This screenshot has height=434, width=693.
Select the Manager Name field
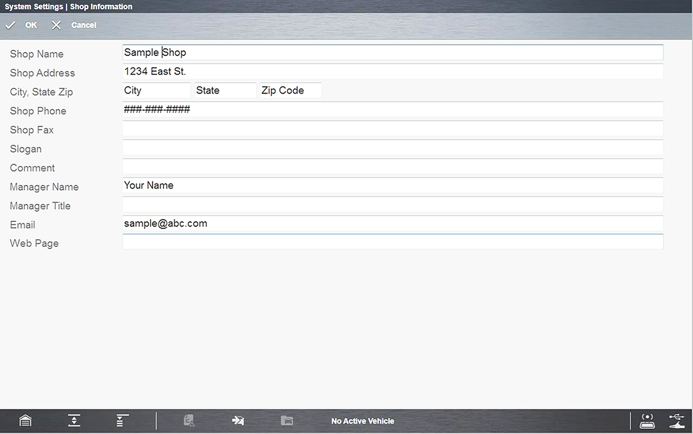coord(393,186)
